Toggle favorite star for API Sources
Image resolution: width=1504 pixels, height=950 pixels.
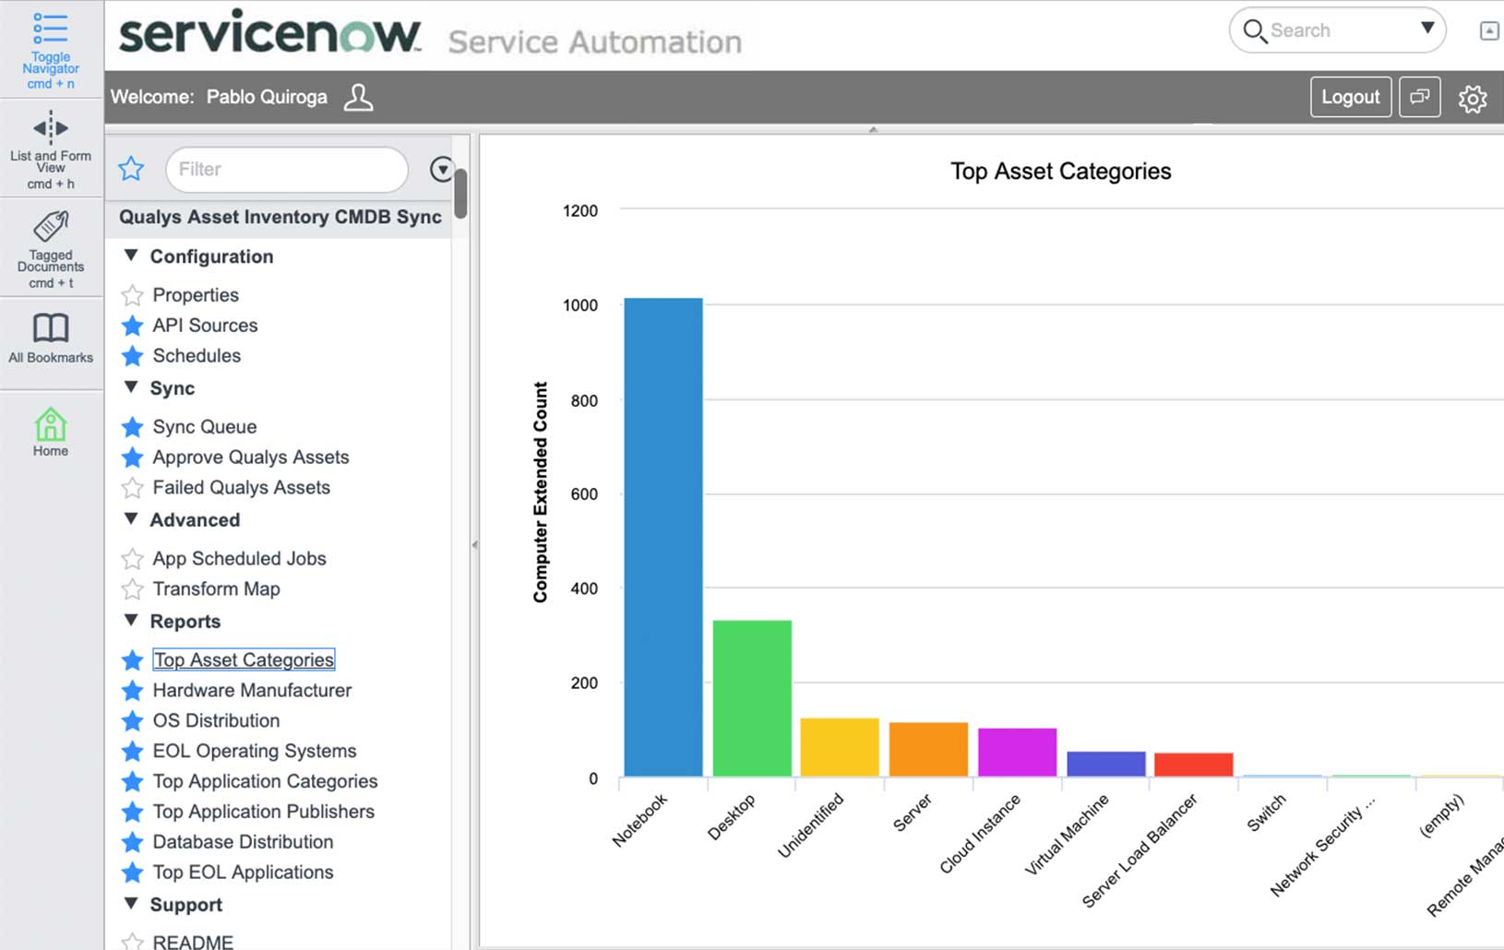132,326
